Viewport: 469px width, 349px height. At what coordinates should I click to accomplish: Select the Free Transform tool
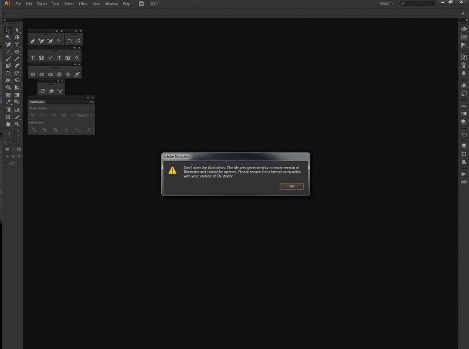click(17, 80)
